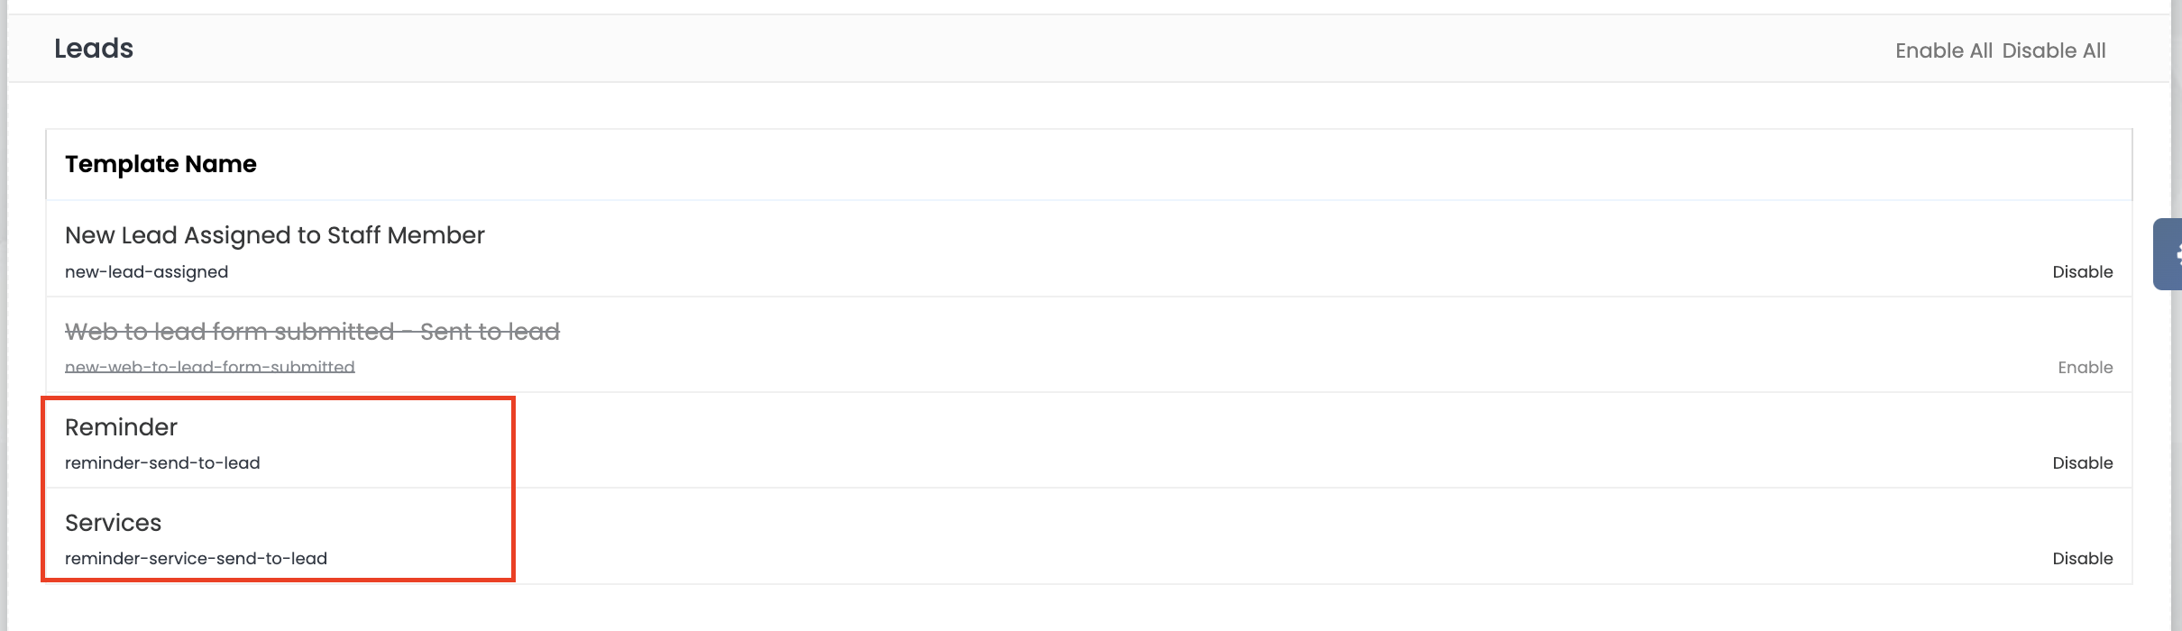This screenshot has width=2182, height=631.
Task: Open the Reminder email template
Action: coord(121,427)
